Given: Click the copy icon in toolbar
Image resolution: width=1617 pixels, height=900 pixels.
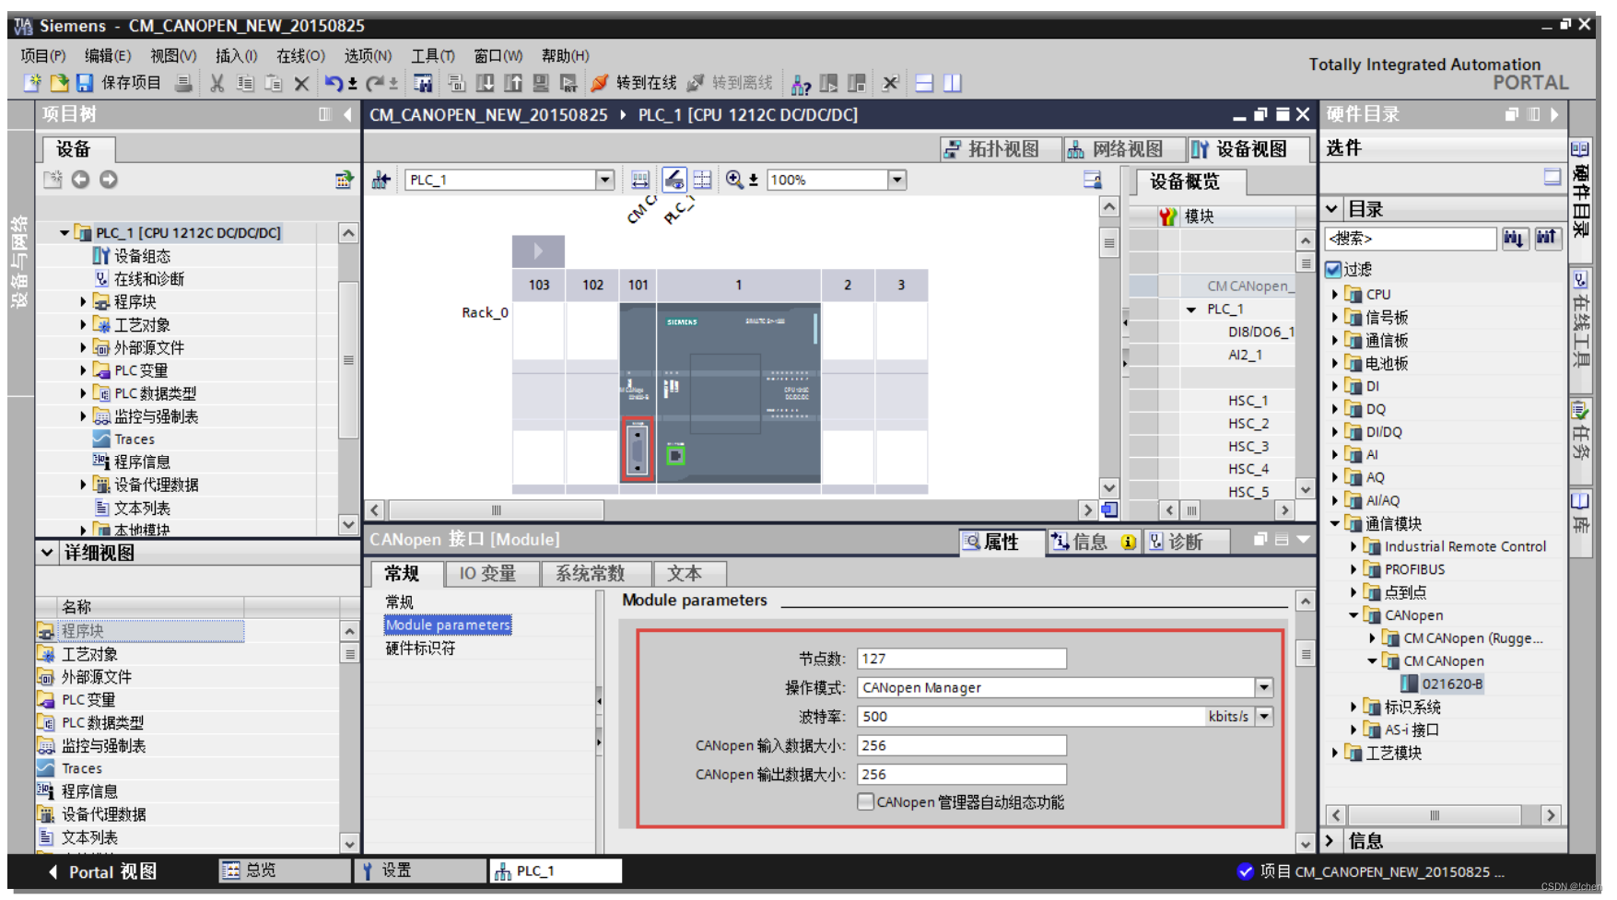Looking at the screenshot, I should [x=245, y=84].
